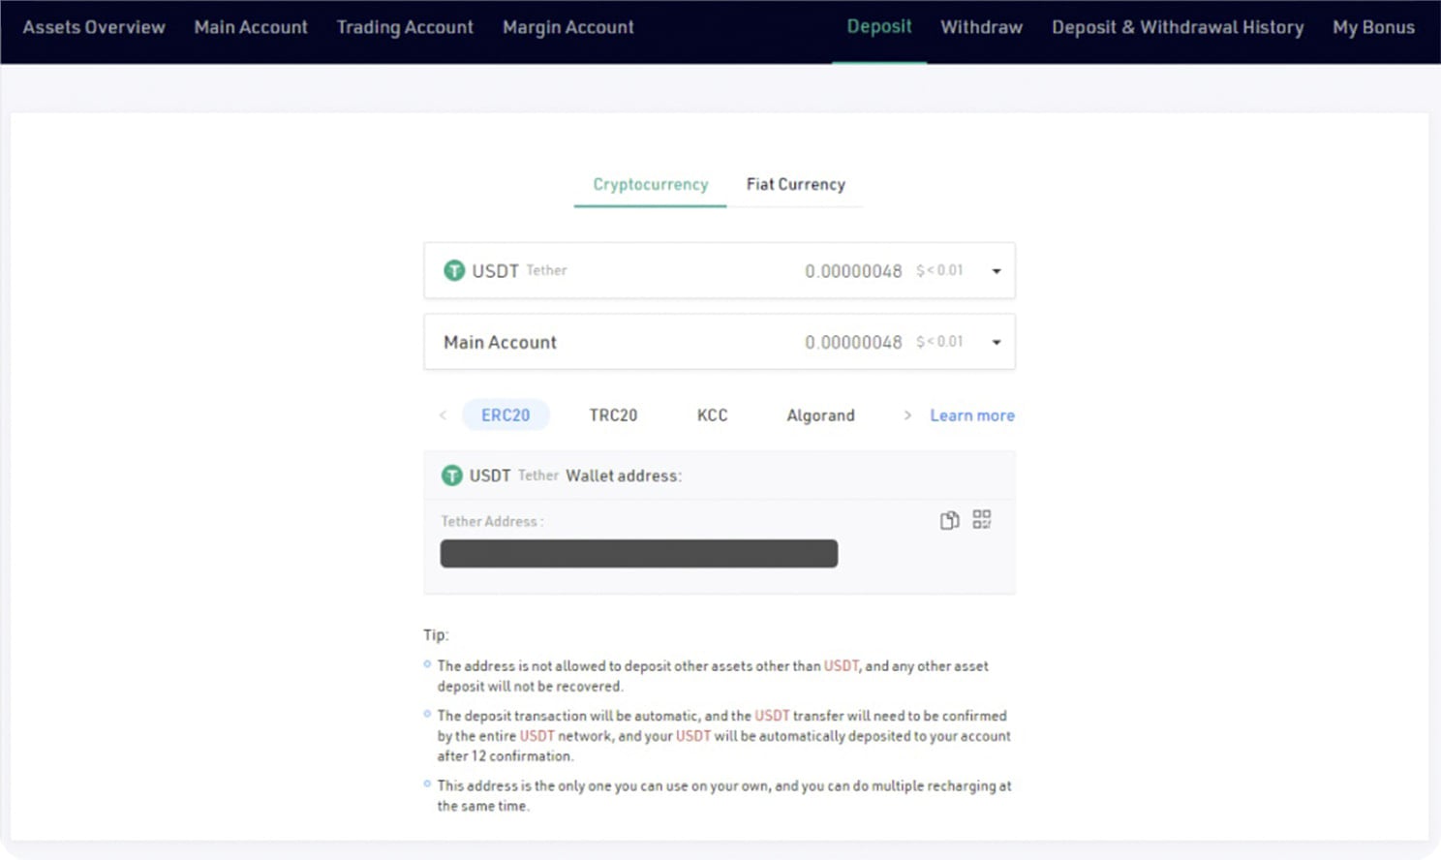Switch to the Fiat Currency tab
Viewport: 1441px width, 860px height.
coord(795,184)
